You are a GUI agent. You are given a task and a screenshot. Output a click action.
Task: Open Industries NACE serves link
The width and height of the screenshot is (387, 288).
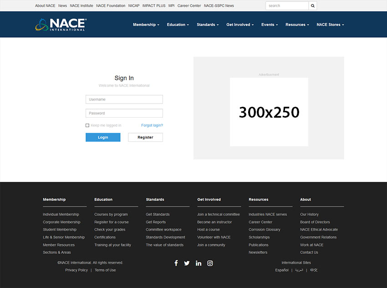click(268, 214)
